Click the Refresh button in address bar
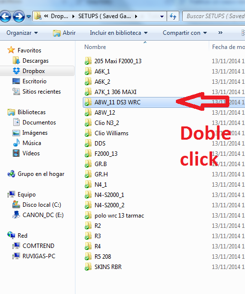The height and width of the screenshot is (294, 245). pos(173,17)
